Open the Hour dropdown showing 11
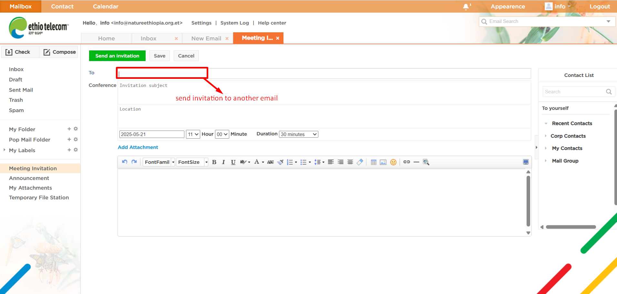The image size is (617, 294). [193, 134]
